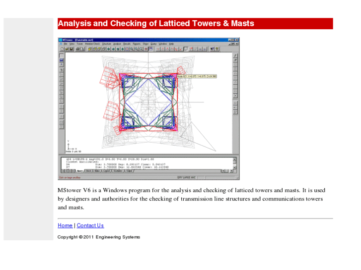Screen dimensions: 361x270
Task: Click the 'QRY LARGE ANC' status bar entry
Action: (187, 177)
